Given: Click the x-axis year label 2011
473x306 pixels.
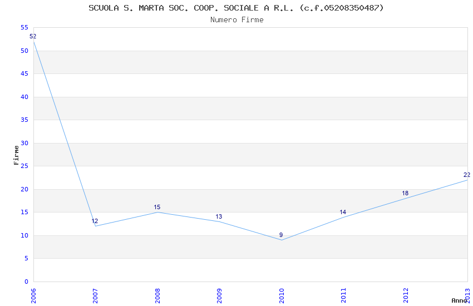Looking at the screenshot, I should [x=343, y=296].
